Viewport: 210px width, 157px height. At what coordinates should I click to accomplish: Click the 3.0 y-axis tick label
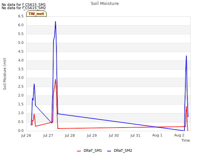coord(21,78)
